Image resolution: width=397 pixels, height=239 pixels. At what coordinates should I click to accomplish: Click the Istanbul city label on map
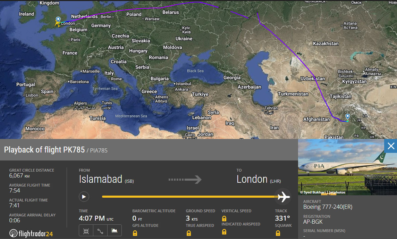pos(183,84)
